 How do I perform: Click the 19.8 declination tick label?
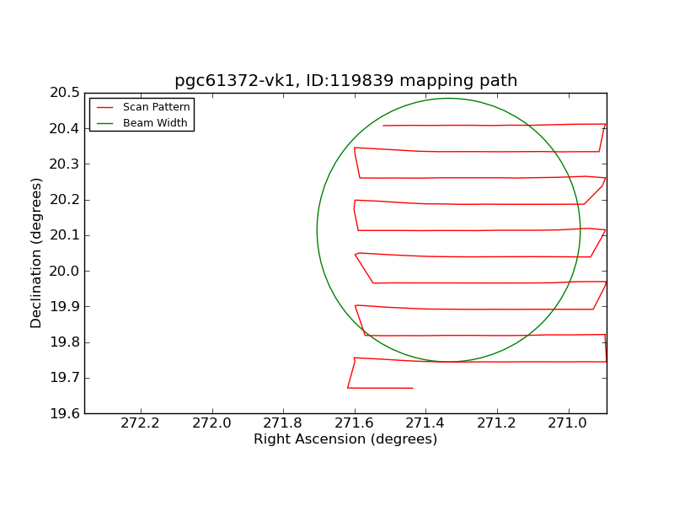[x=65, y=342]
